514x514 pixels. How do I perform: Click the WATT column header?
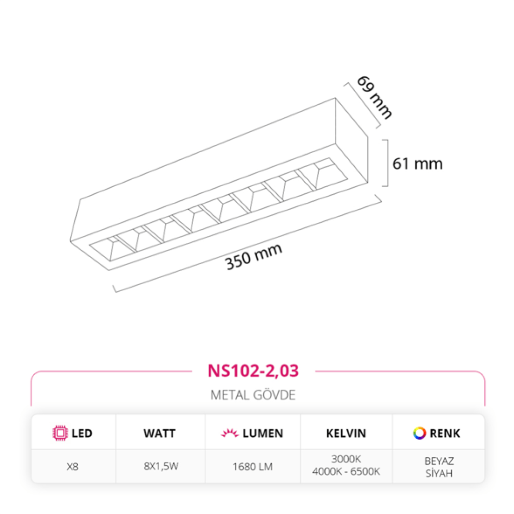point(159,433)
